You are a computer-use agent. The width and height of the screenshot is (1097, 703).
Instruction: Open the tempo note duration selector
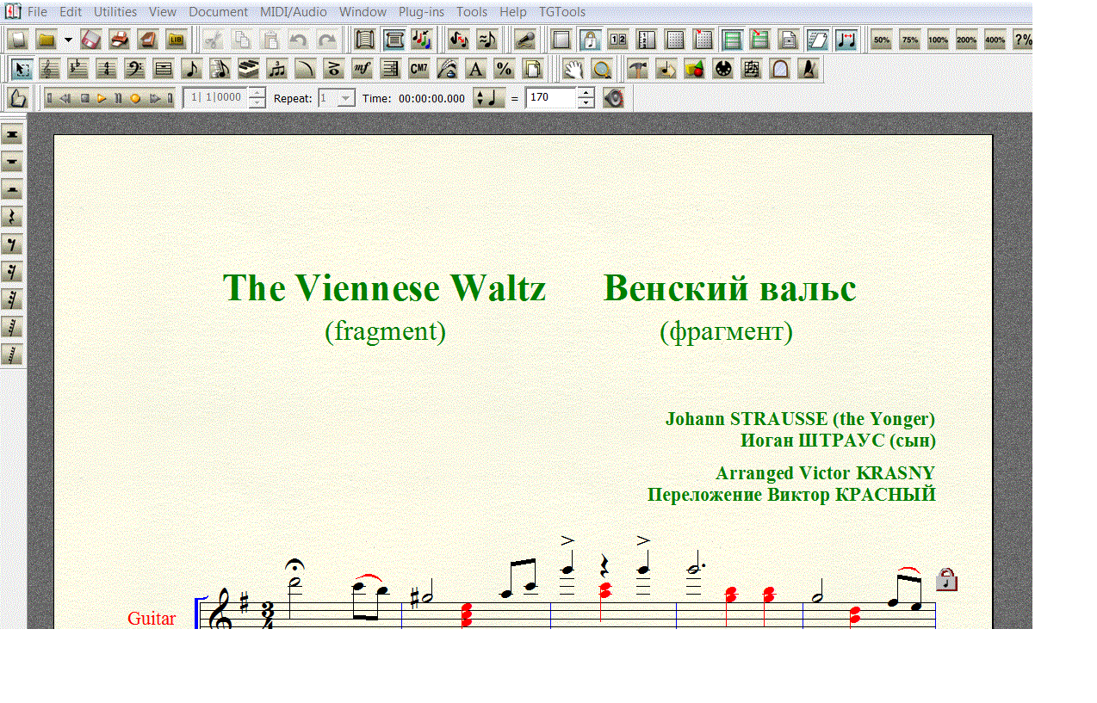click(489, 98)
